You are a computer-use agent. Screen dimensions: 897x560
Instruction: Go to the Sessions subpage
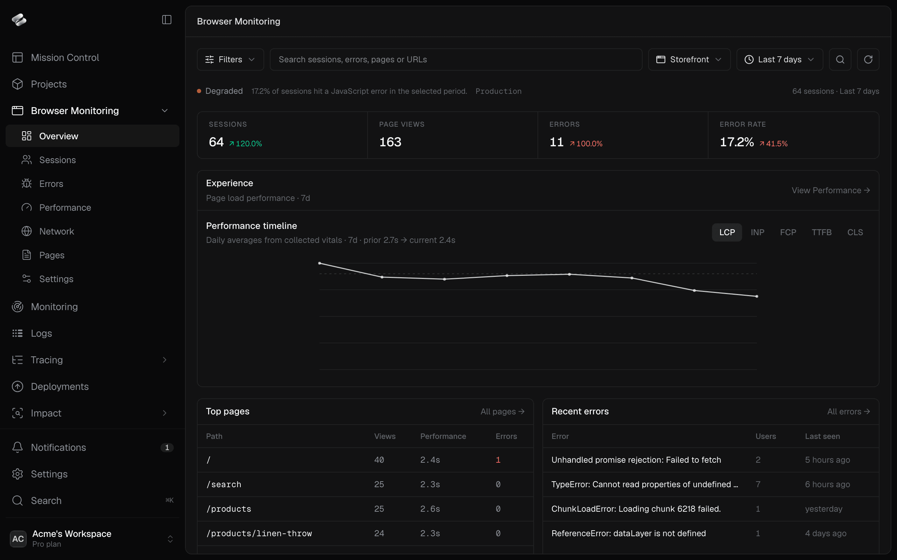coord(92,160)
